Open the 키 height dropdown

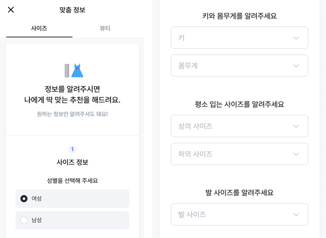[239, 37]
